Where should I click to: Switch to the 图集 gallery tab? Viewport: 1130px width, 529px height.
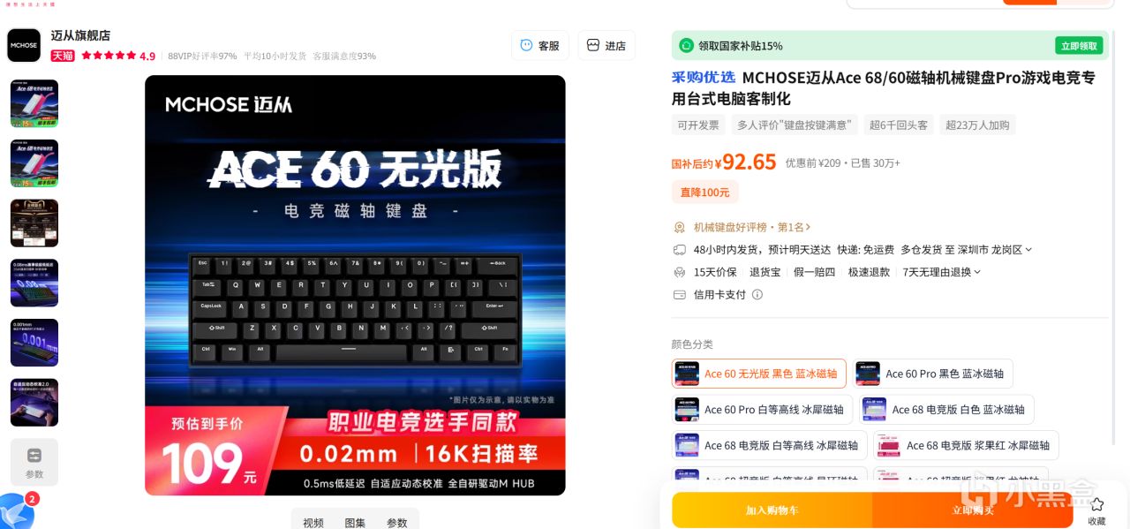(x=355, y=522)
